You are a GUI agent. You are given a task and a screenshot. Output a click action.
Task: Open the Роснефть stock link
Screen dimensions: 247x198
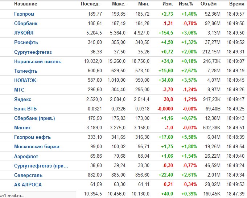(26, 42)
